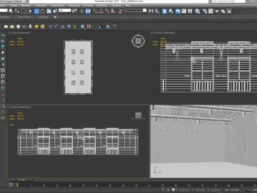This screenshot has height=193, width=257.
Task: Switch to Object Paint ribbon tab
Action: pyautogui.click(x=24, y=17)
